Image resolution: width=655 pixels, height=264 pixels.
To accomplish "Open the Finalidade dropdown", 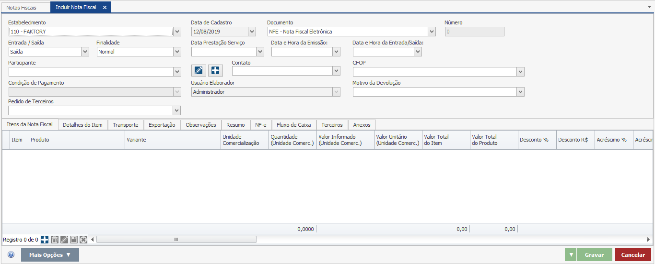I will pyautogui.click(x=177, y=52).
